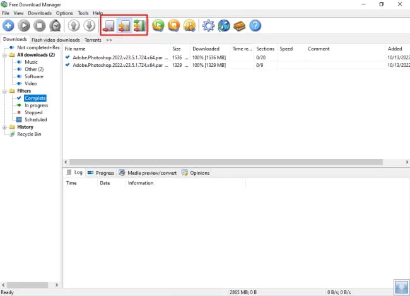Sort by Comment column header
Screen dimensions: 410x296
click(x=345, y=49)
